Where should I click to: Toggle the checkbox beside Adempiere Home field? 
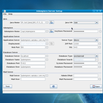pos(47,31)
